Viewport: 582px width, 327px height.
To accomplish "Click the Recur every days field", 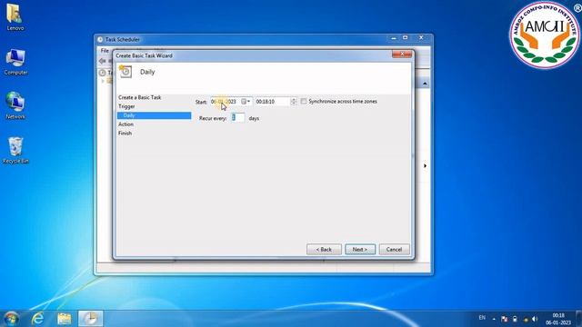I will pyautogui.click(x=237, y=118).
